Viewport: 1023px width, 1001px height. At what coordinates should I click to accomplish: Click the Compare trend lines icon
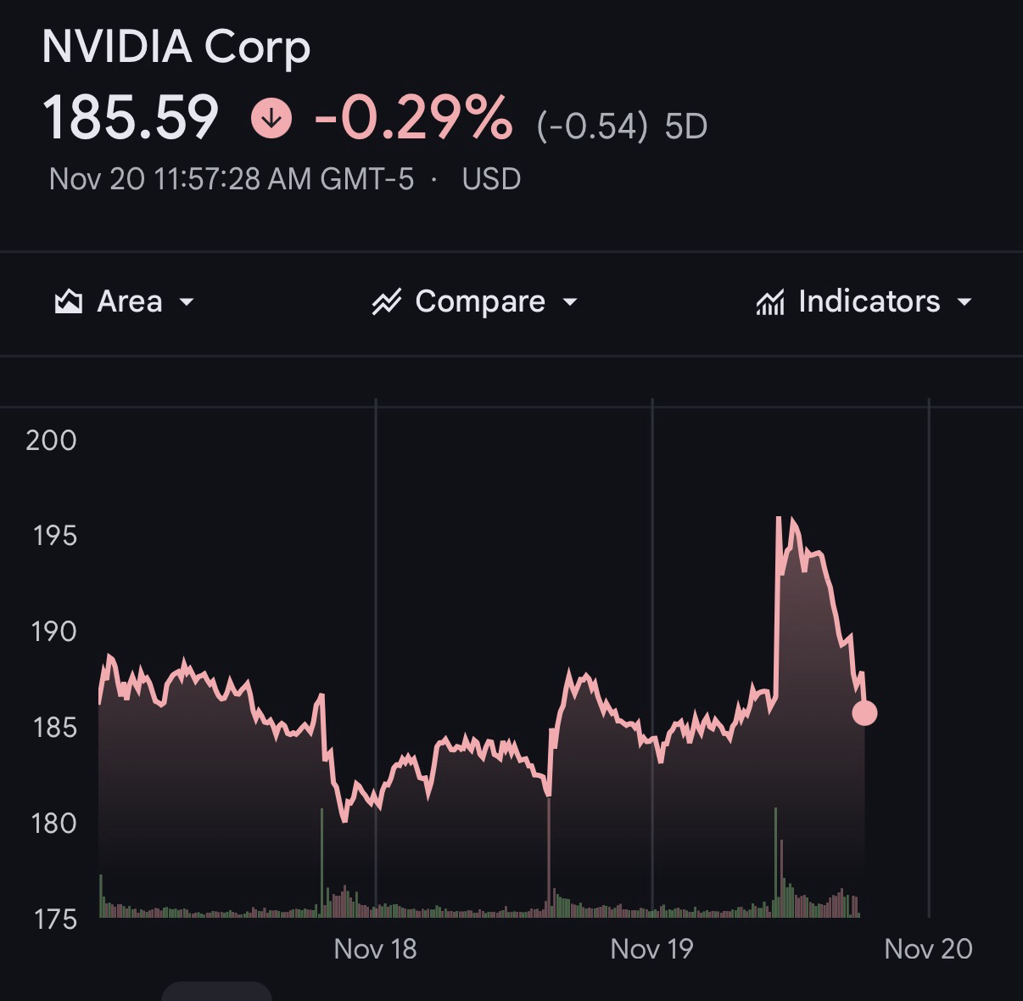tap(386, 301)
